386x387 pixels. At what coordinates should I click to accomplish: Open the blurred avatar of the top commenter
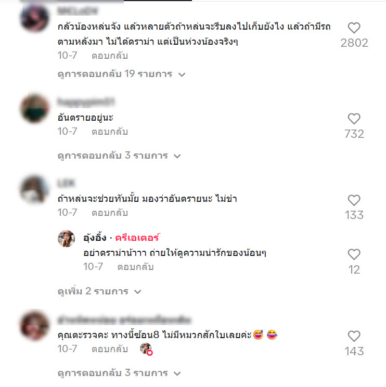[x=34, y=18]
